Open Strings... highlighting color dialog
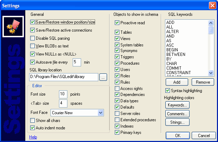 click(x=177, y=122)
